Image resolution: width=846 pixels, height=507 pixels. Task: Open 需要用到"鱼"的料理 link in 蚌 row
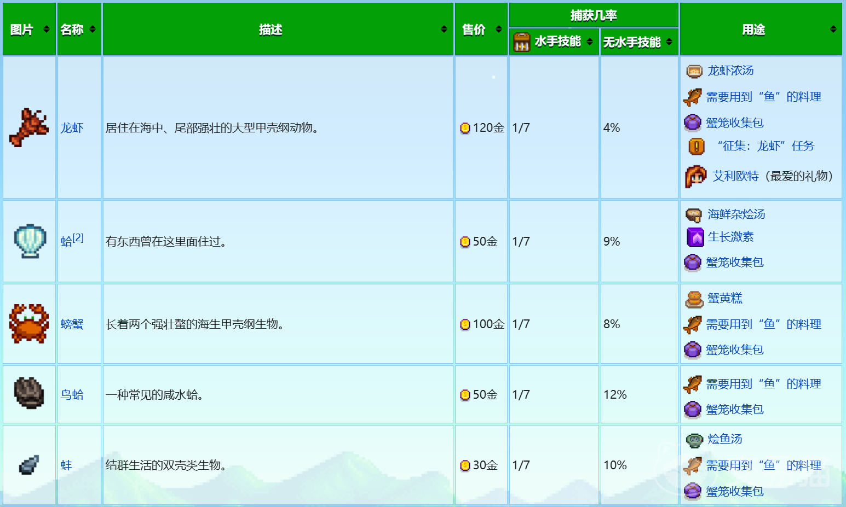[764, 465]
